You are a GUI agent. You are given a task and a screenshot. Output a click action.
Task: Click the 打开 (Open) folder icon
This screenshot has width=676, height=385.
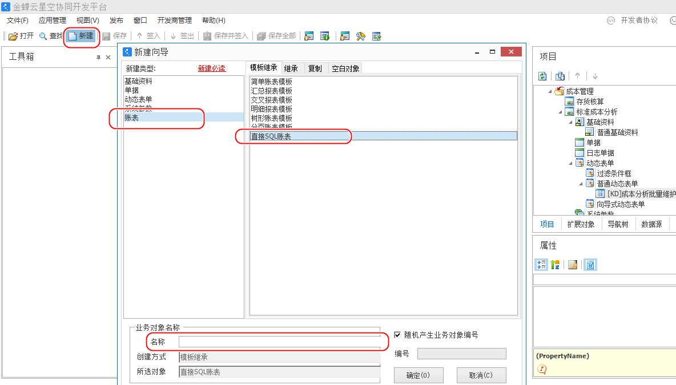click(x=13, y=36)
